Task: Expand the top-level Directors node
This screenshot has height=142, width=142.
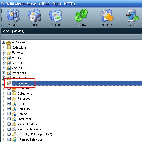Action: (3, 63)
